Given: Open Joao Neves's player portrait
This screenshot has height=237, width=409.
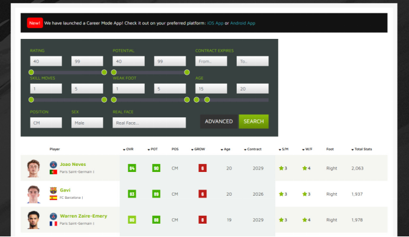Looking at the screenshot, I should (x=33, y=168).
